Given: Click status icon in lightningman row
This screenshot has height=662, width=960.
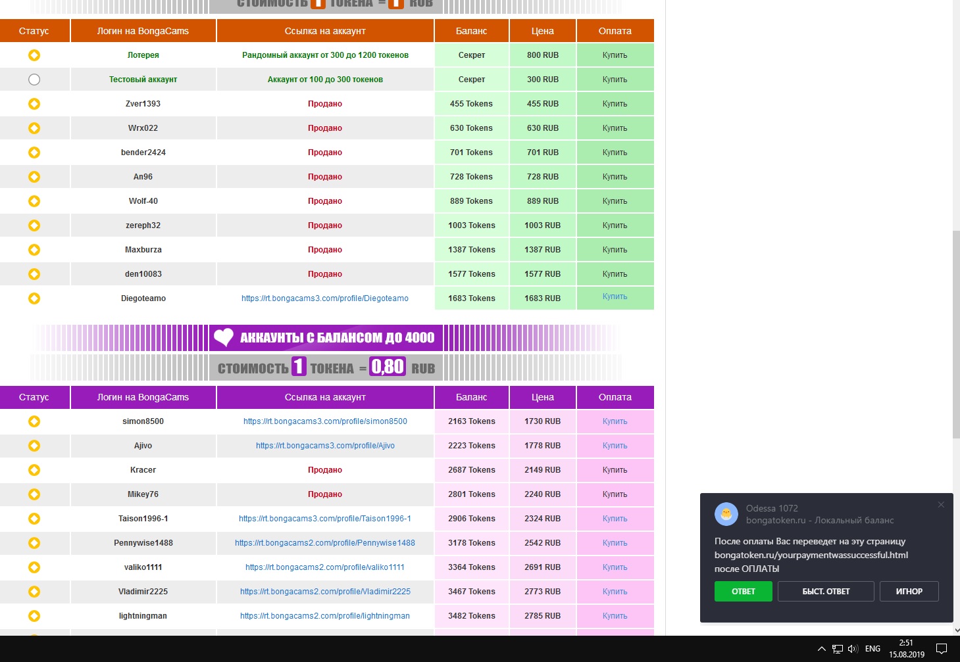Looking at the screenshot, I should 34,616.
